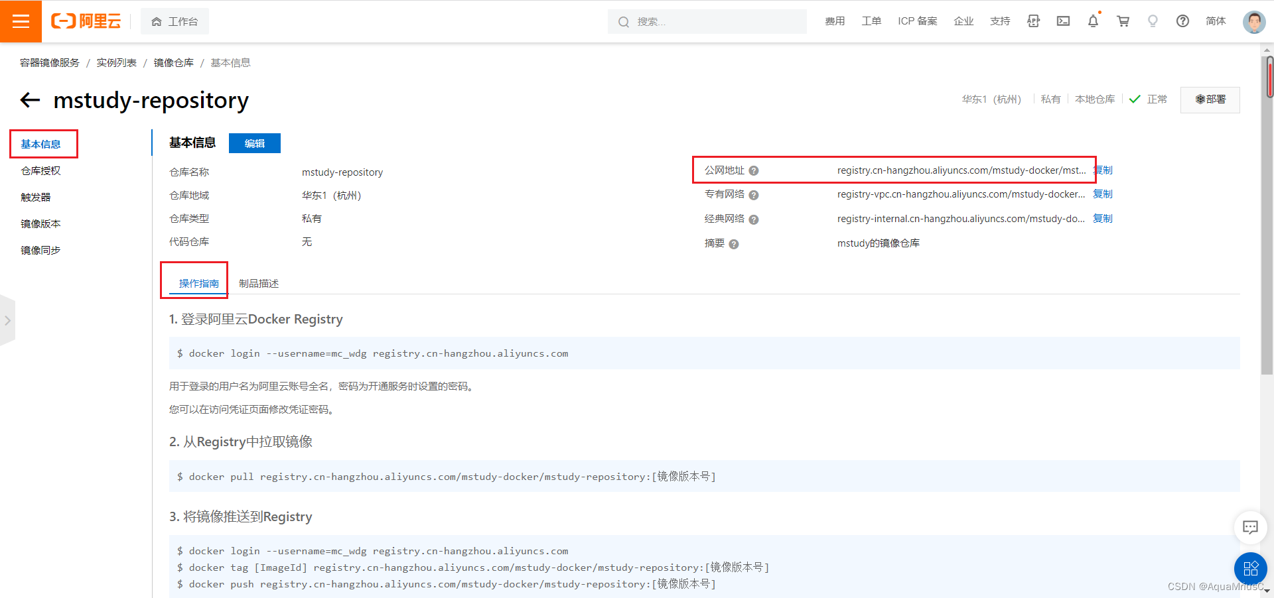Copy the 经典网络 registry-internal address
1274x598 pixels.
coord(1103,219)
